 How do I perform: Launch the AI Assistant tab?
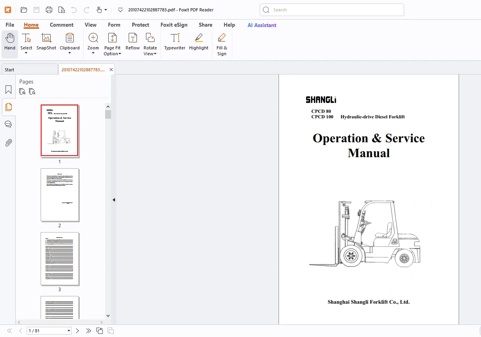pos(262,25)
